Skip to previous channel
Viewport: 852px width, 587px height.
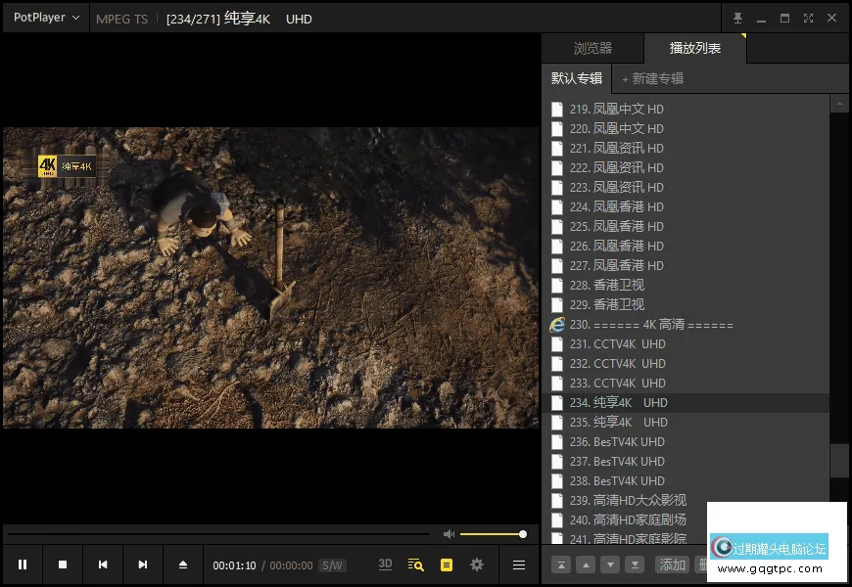(103, 564)
